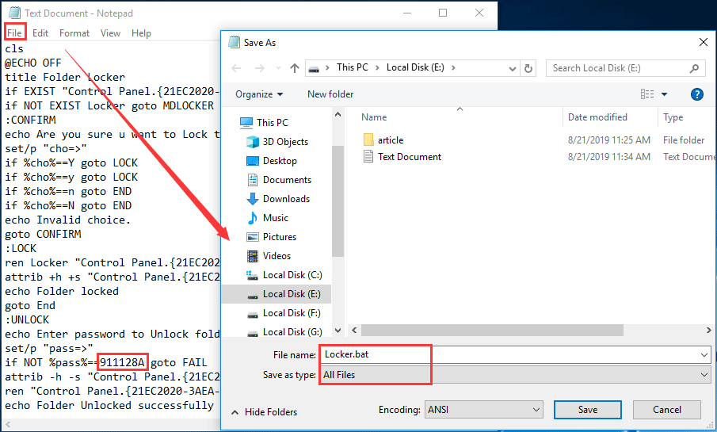The height and width of the screenshot is (432, 717).
Task: Select This PC in navigation tree
Action: point(273,123)
